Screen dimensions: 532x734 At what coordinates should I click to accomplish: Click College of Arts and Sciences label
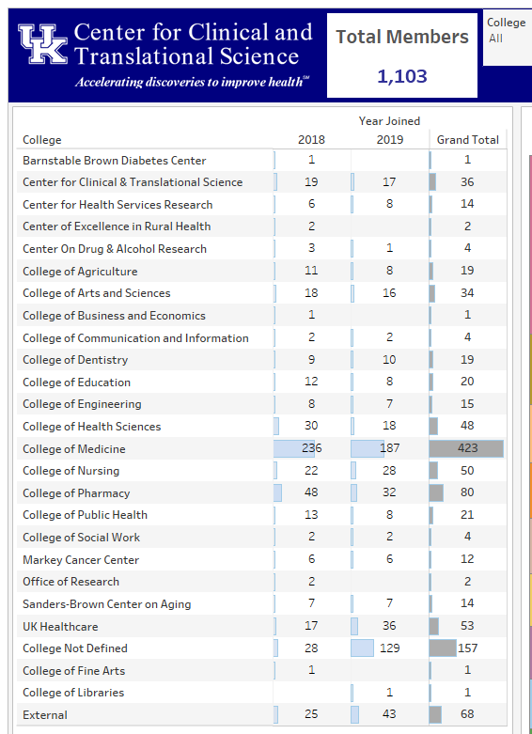pyautogui.click(x=97, y=293)
